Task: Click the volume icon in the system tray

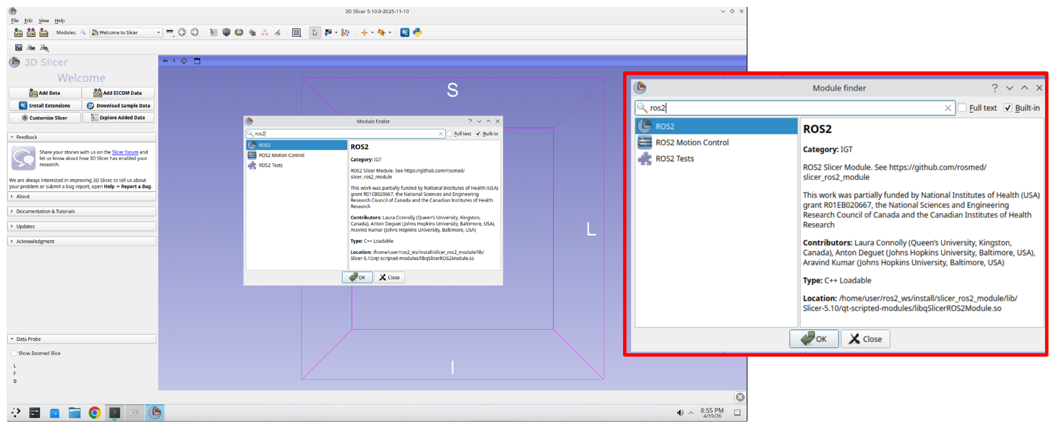Action: click(680, 413)
